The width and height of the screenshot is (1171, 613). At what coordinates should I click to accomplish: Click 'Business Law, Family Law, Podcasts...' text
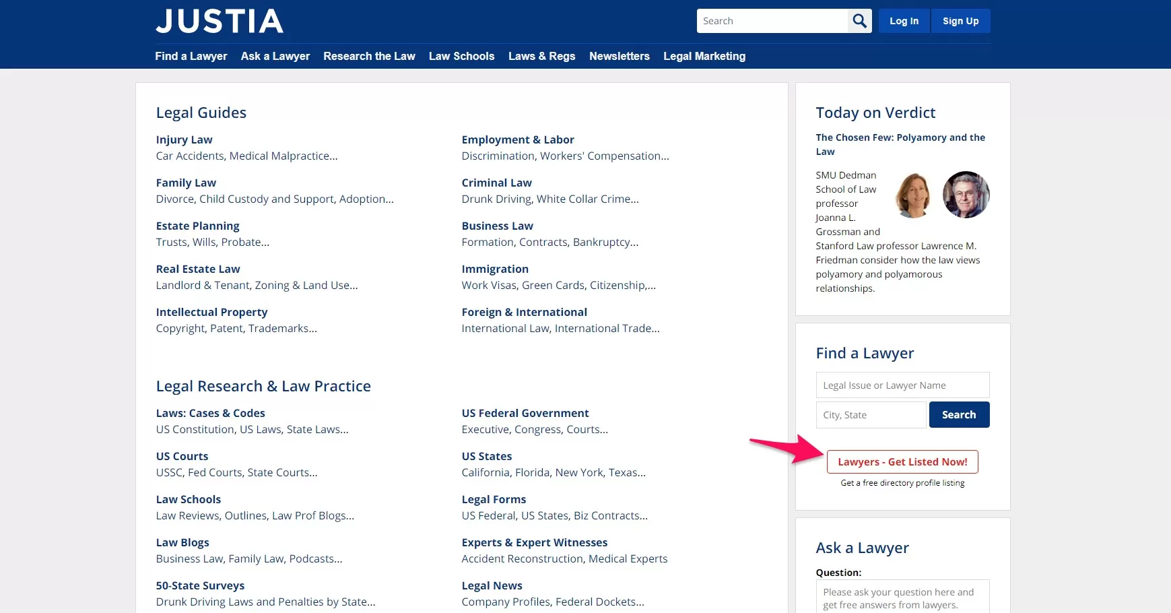click(x=249, y=558)
